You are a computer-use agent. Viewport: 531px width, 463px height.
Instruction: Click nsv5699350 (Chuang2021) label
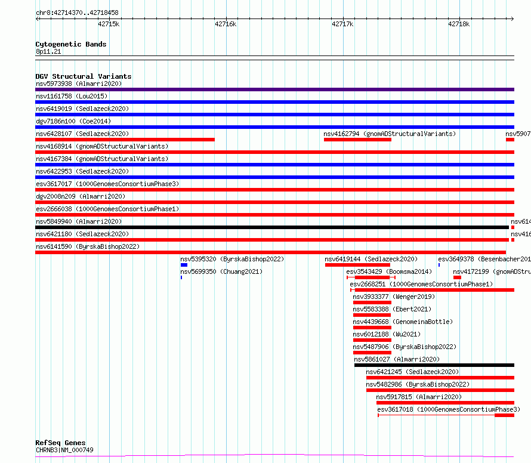tap(221, 271)
